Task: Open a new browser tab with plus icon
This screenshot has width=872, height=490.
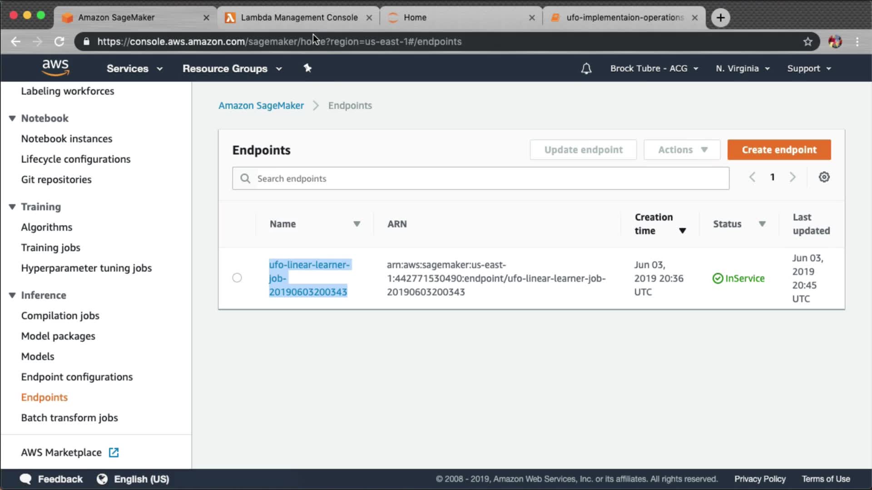Action: (x=720, y=17)
